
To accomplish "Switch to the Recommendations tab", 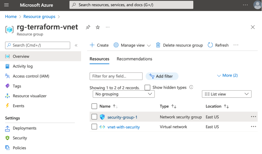I will pyautogui.click(x=134, y=59).
